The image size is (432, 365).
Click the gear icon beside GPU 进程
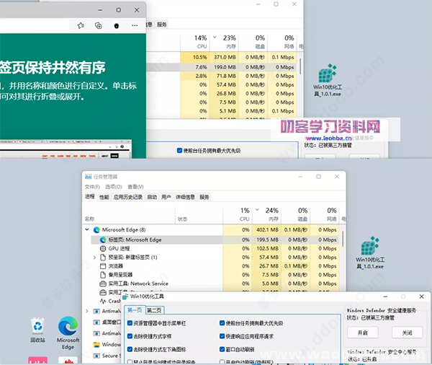[103, 248]
